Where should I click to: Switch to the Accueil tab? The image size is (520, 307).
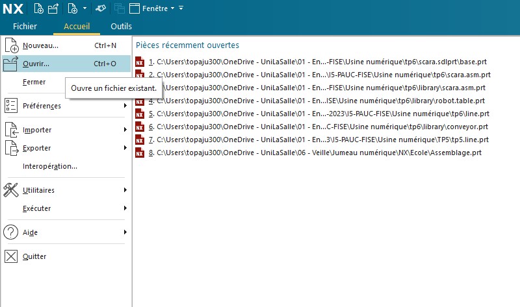[x=77, y=26]
